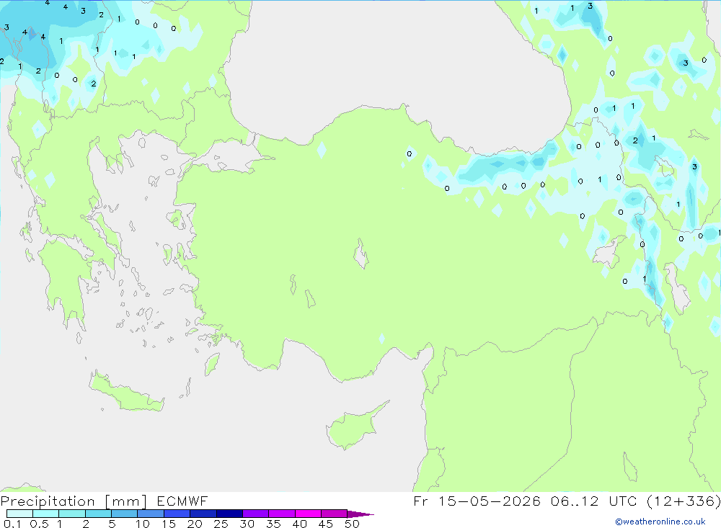The height and width of the screenshot is (528, 721).
Task: Click the legend label "25"
Action: tap(221, 524)
